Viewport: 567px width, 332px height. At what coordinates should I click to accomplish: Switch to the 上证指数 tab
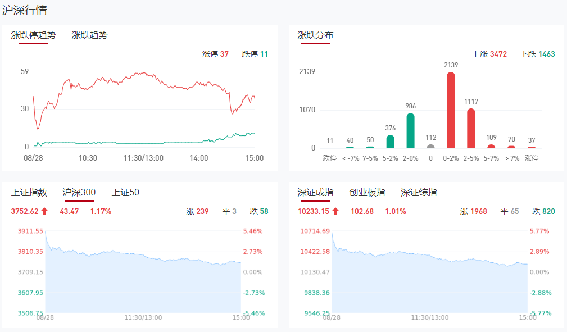tap(29, 193)
